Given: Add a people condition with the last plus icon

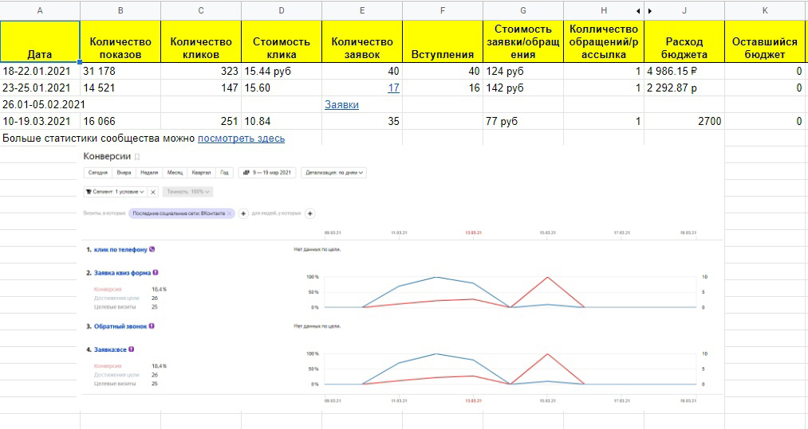Looking at the screenshot, I should pyautogui.click(x=309, y=213).
